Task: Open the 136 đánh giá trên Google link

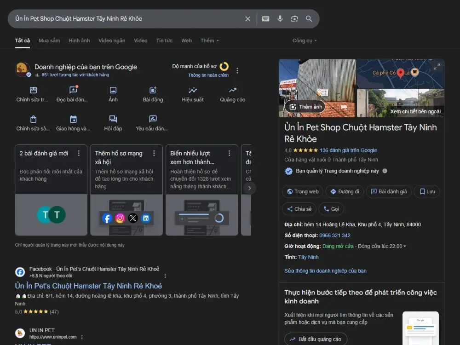Action: tap(348, 150)
